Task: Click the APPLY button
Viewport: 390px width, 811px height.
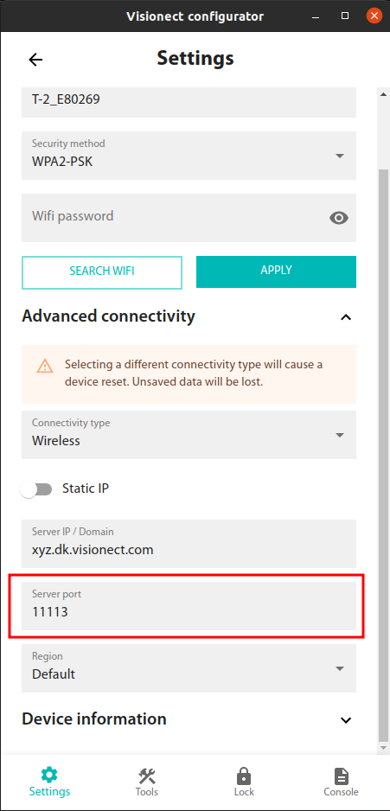Action: pyautogui.click(x=276, y=271)
